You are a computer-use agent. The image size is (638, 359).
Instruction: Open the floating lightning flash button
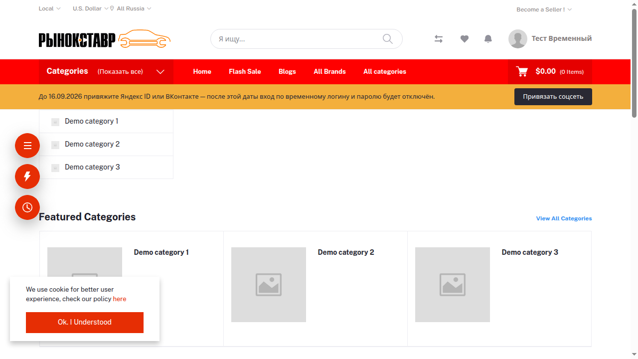pyautogui.click(x=27, y=177)
